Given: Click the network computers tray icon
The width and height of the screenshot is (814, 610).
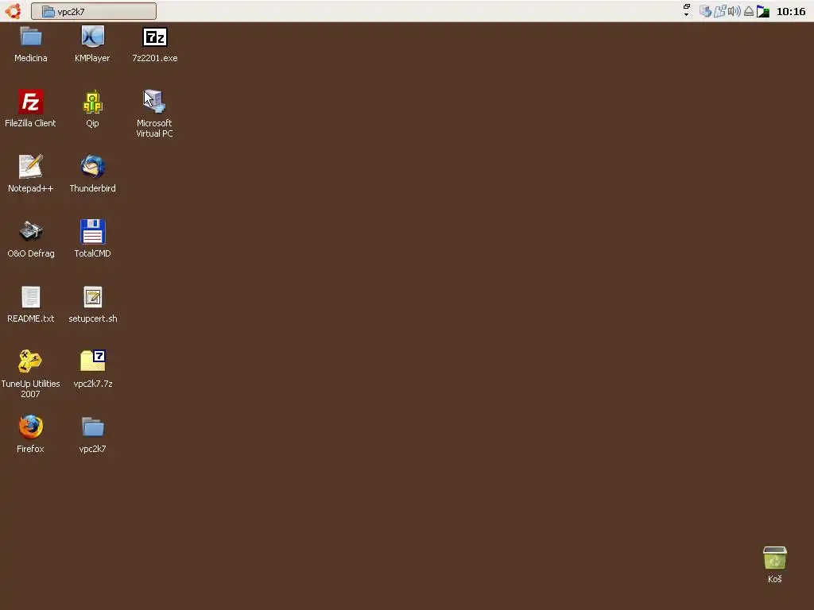Looking at the screenshot, I should tap(705, 11).
